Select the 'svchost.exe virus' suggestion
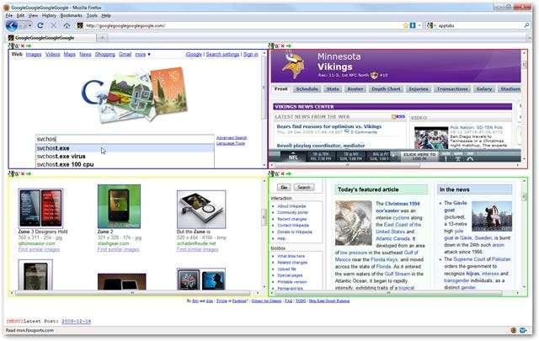This screenshot has height=341, width=539. (x=61, y=157)
